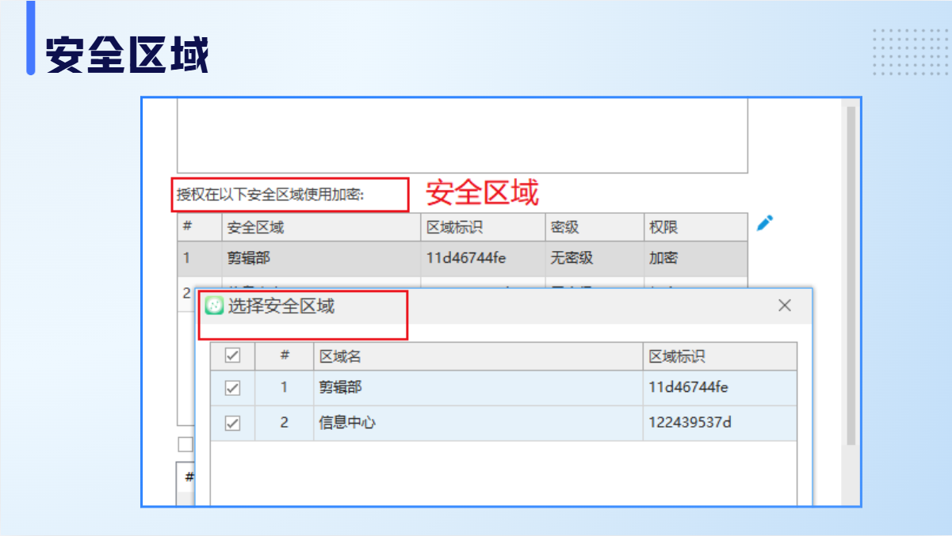Screen dimensions: 952x536
Task: Click the 密级 column header
Action: pos(564,227)
